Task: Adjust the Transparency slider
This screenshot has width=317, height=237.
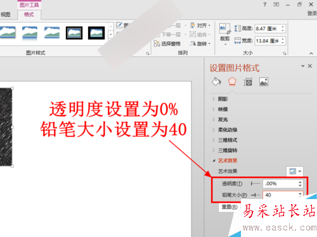Action: [x=256, y=184]
